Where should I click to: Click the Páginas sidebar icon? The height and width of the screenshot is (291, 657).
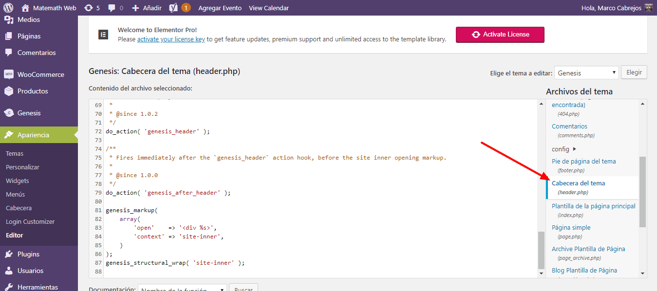point(9,36)
